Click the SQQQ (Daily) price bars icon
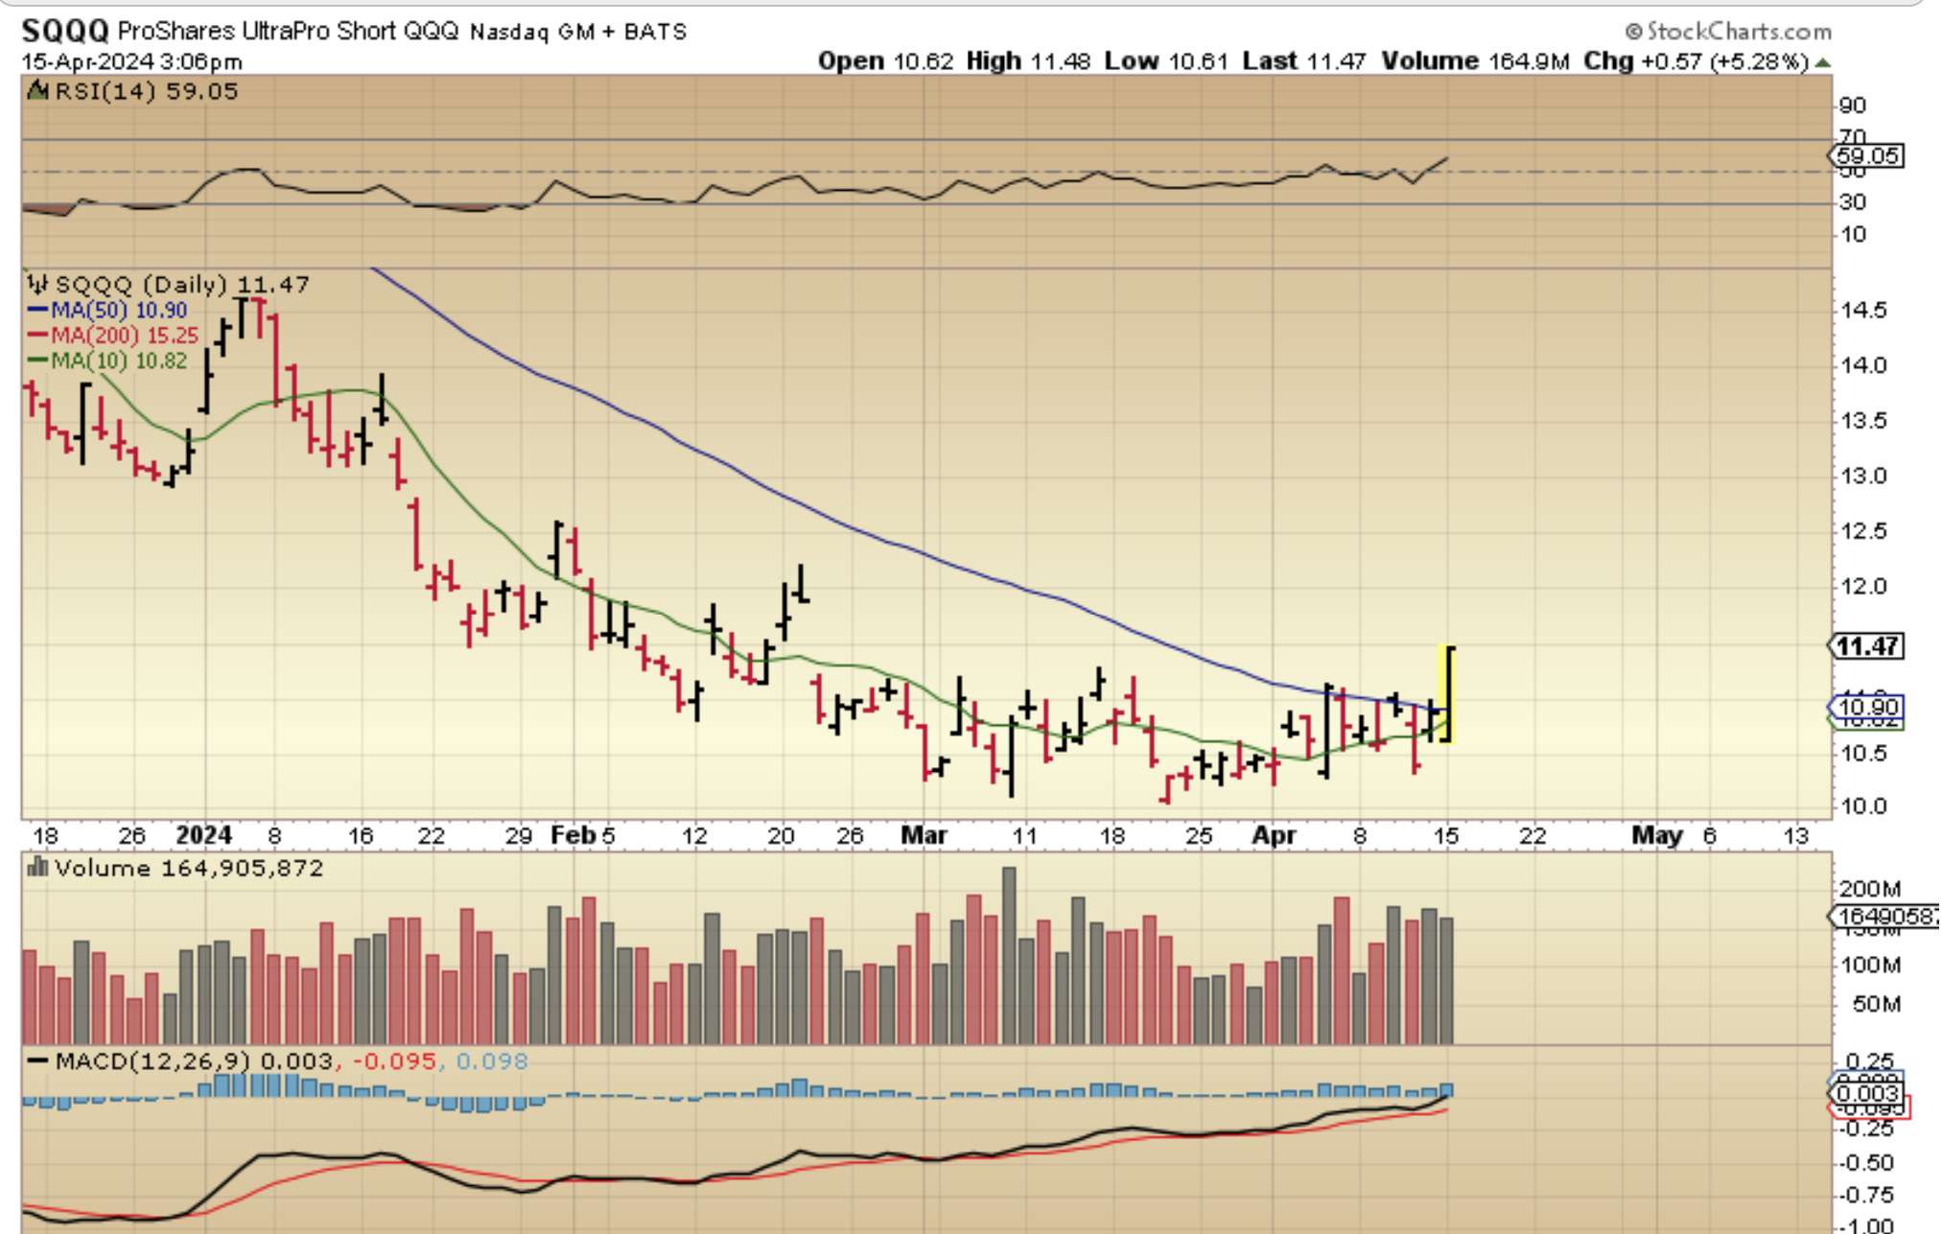 [38, 285]
